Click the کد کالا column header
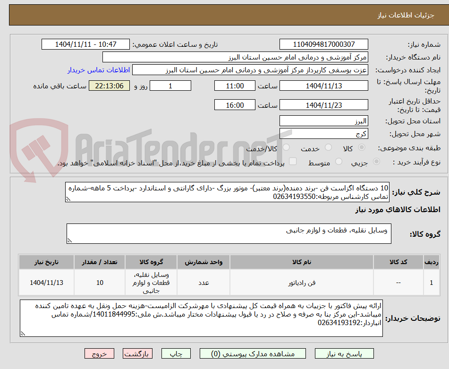449x369 pixels. click(x=398, y=262)
